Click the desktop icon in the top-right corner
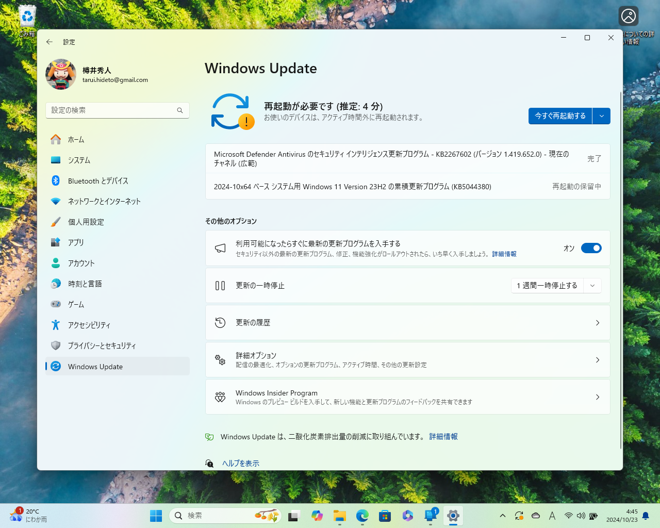Viewport: 660px width, 528px height. pyautogui.click(x=629, y=16)
